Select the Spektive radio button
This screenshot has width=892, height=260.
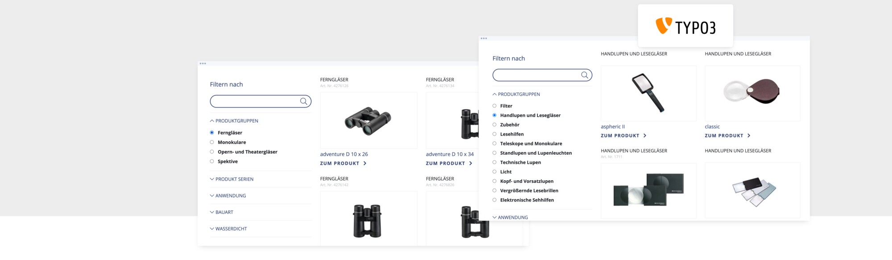coord(212,161)
